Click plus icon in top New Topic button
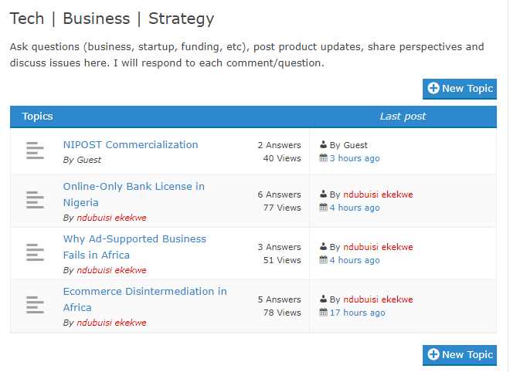The height and width of the screenshot is (372, 510). [x=433, y=89]
